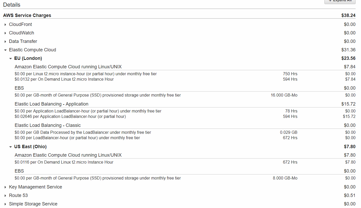Click the $31.36 Elastic Compute Cloud total
The height and width of the screenshot is (208, 361).
coord(348,50)
